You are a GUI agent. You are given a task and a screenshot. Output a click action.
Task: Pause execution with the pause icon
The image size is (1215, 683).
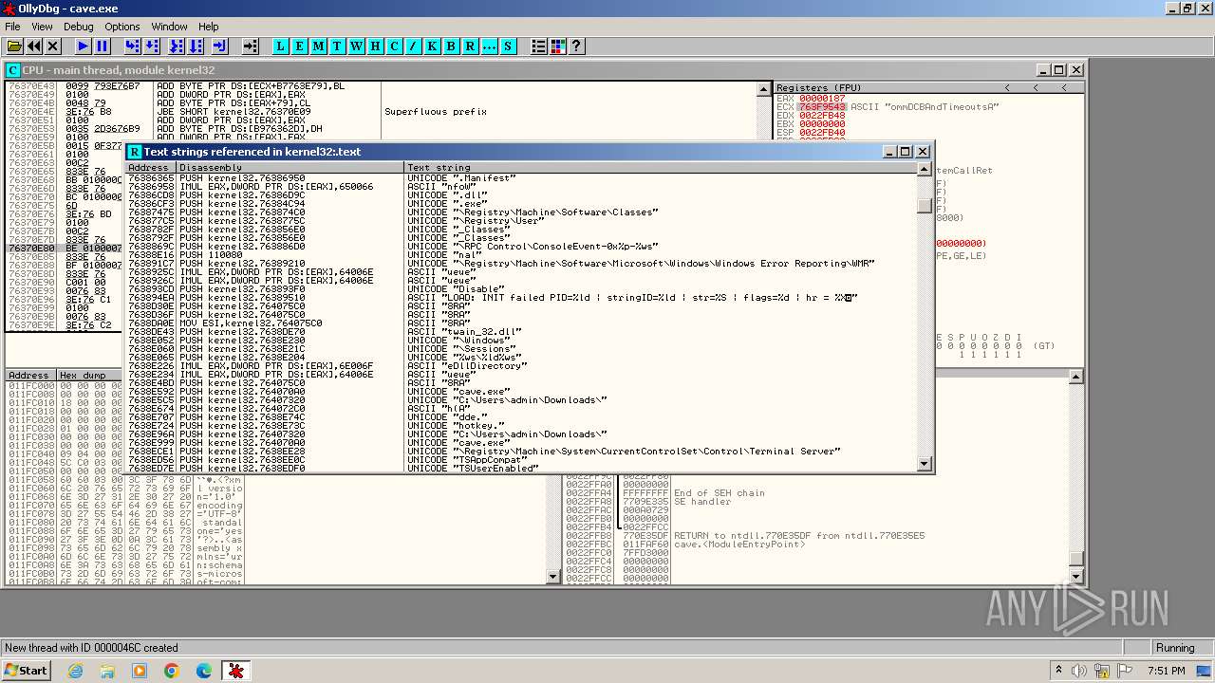[x=103, y=46]
